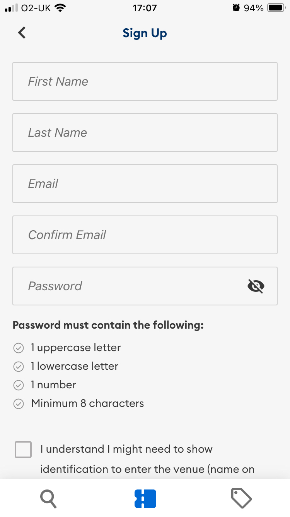Tap the identification agreement text

click(147, 459)
